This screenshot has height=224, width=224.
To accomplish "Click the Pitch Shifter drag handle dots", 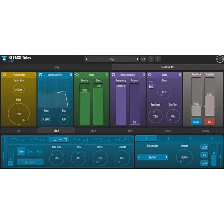I will pos(34,75).
